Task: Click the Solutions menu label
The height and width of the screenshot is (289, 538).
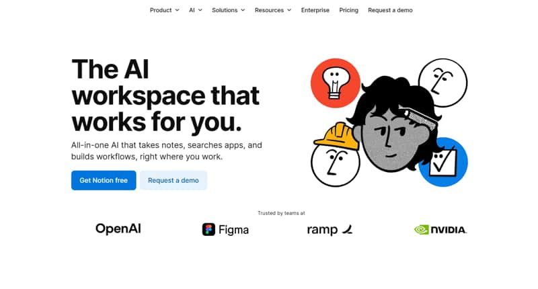Action: tap(225, 10)
